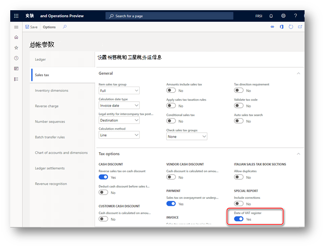Turn off Reverse sales tax on cash discount
The height and width of the screenshot is (248, 325).
(103, 177)
